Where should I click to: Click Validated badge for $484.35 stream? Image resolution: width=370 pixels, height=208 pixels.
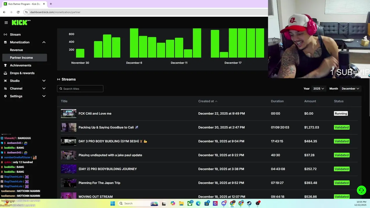point(342,141)
